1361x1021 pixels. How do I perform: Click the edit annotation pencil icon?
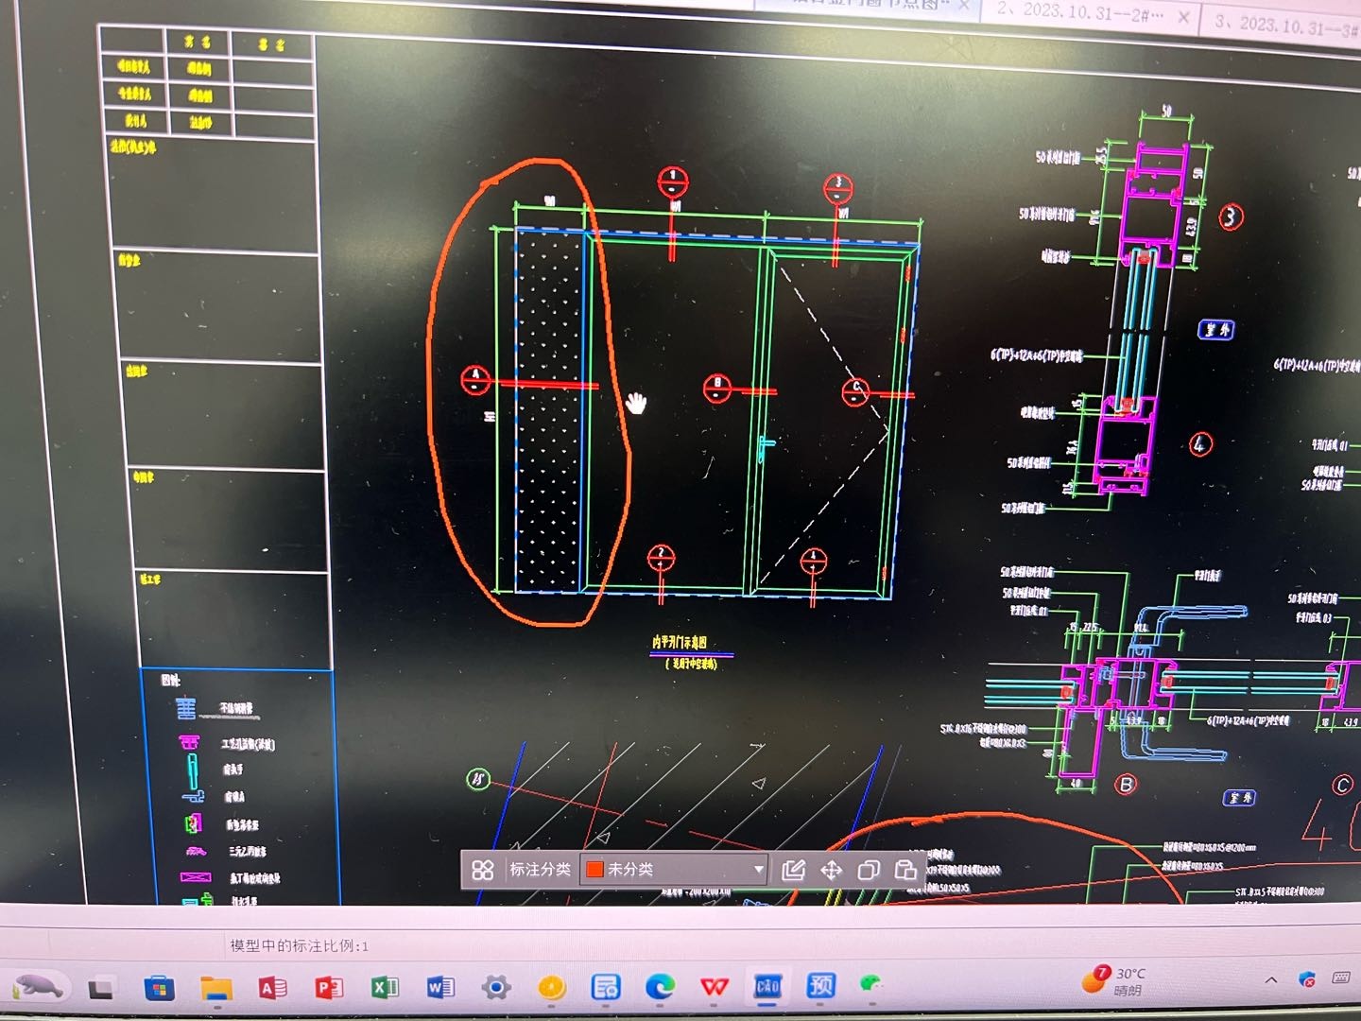coord(794,870)
